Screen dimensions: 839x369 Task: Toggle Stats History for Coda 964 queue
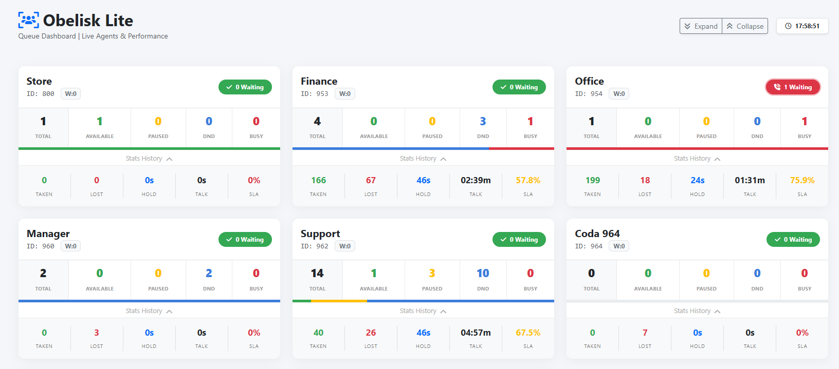(697, 311)
